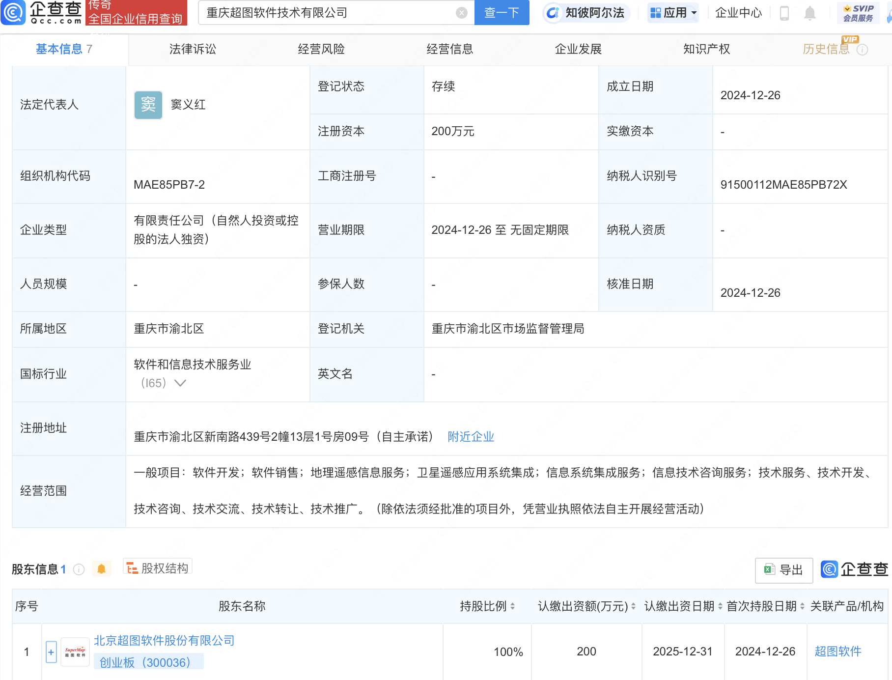Open the mobile phone app icon
This screenshot has width=892, height=680.
784,13
